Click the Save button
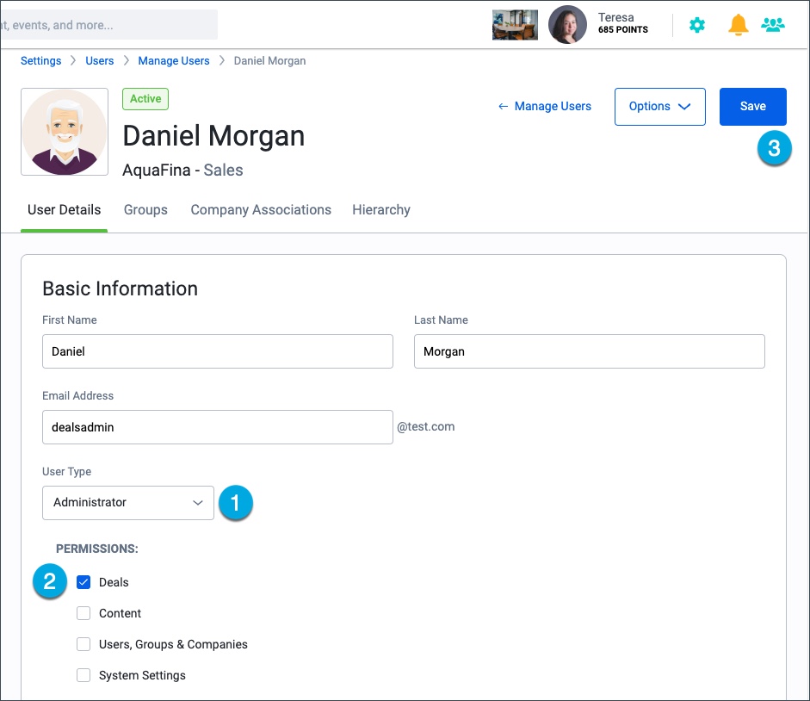The height and width of the screenshot is (701, 810). 752,107
